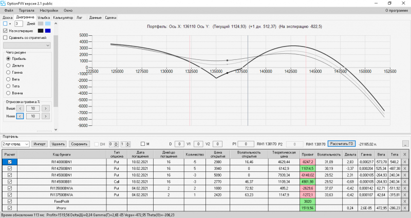
Task: Enable Сравнить со стратегией checkbox
Action: click(5, 37)
